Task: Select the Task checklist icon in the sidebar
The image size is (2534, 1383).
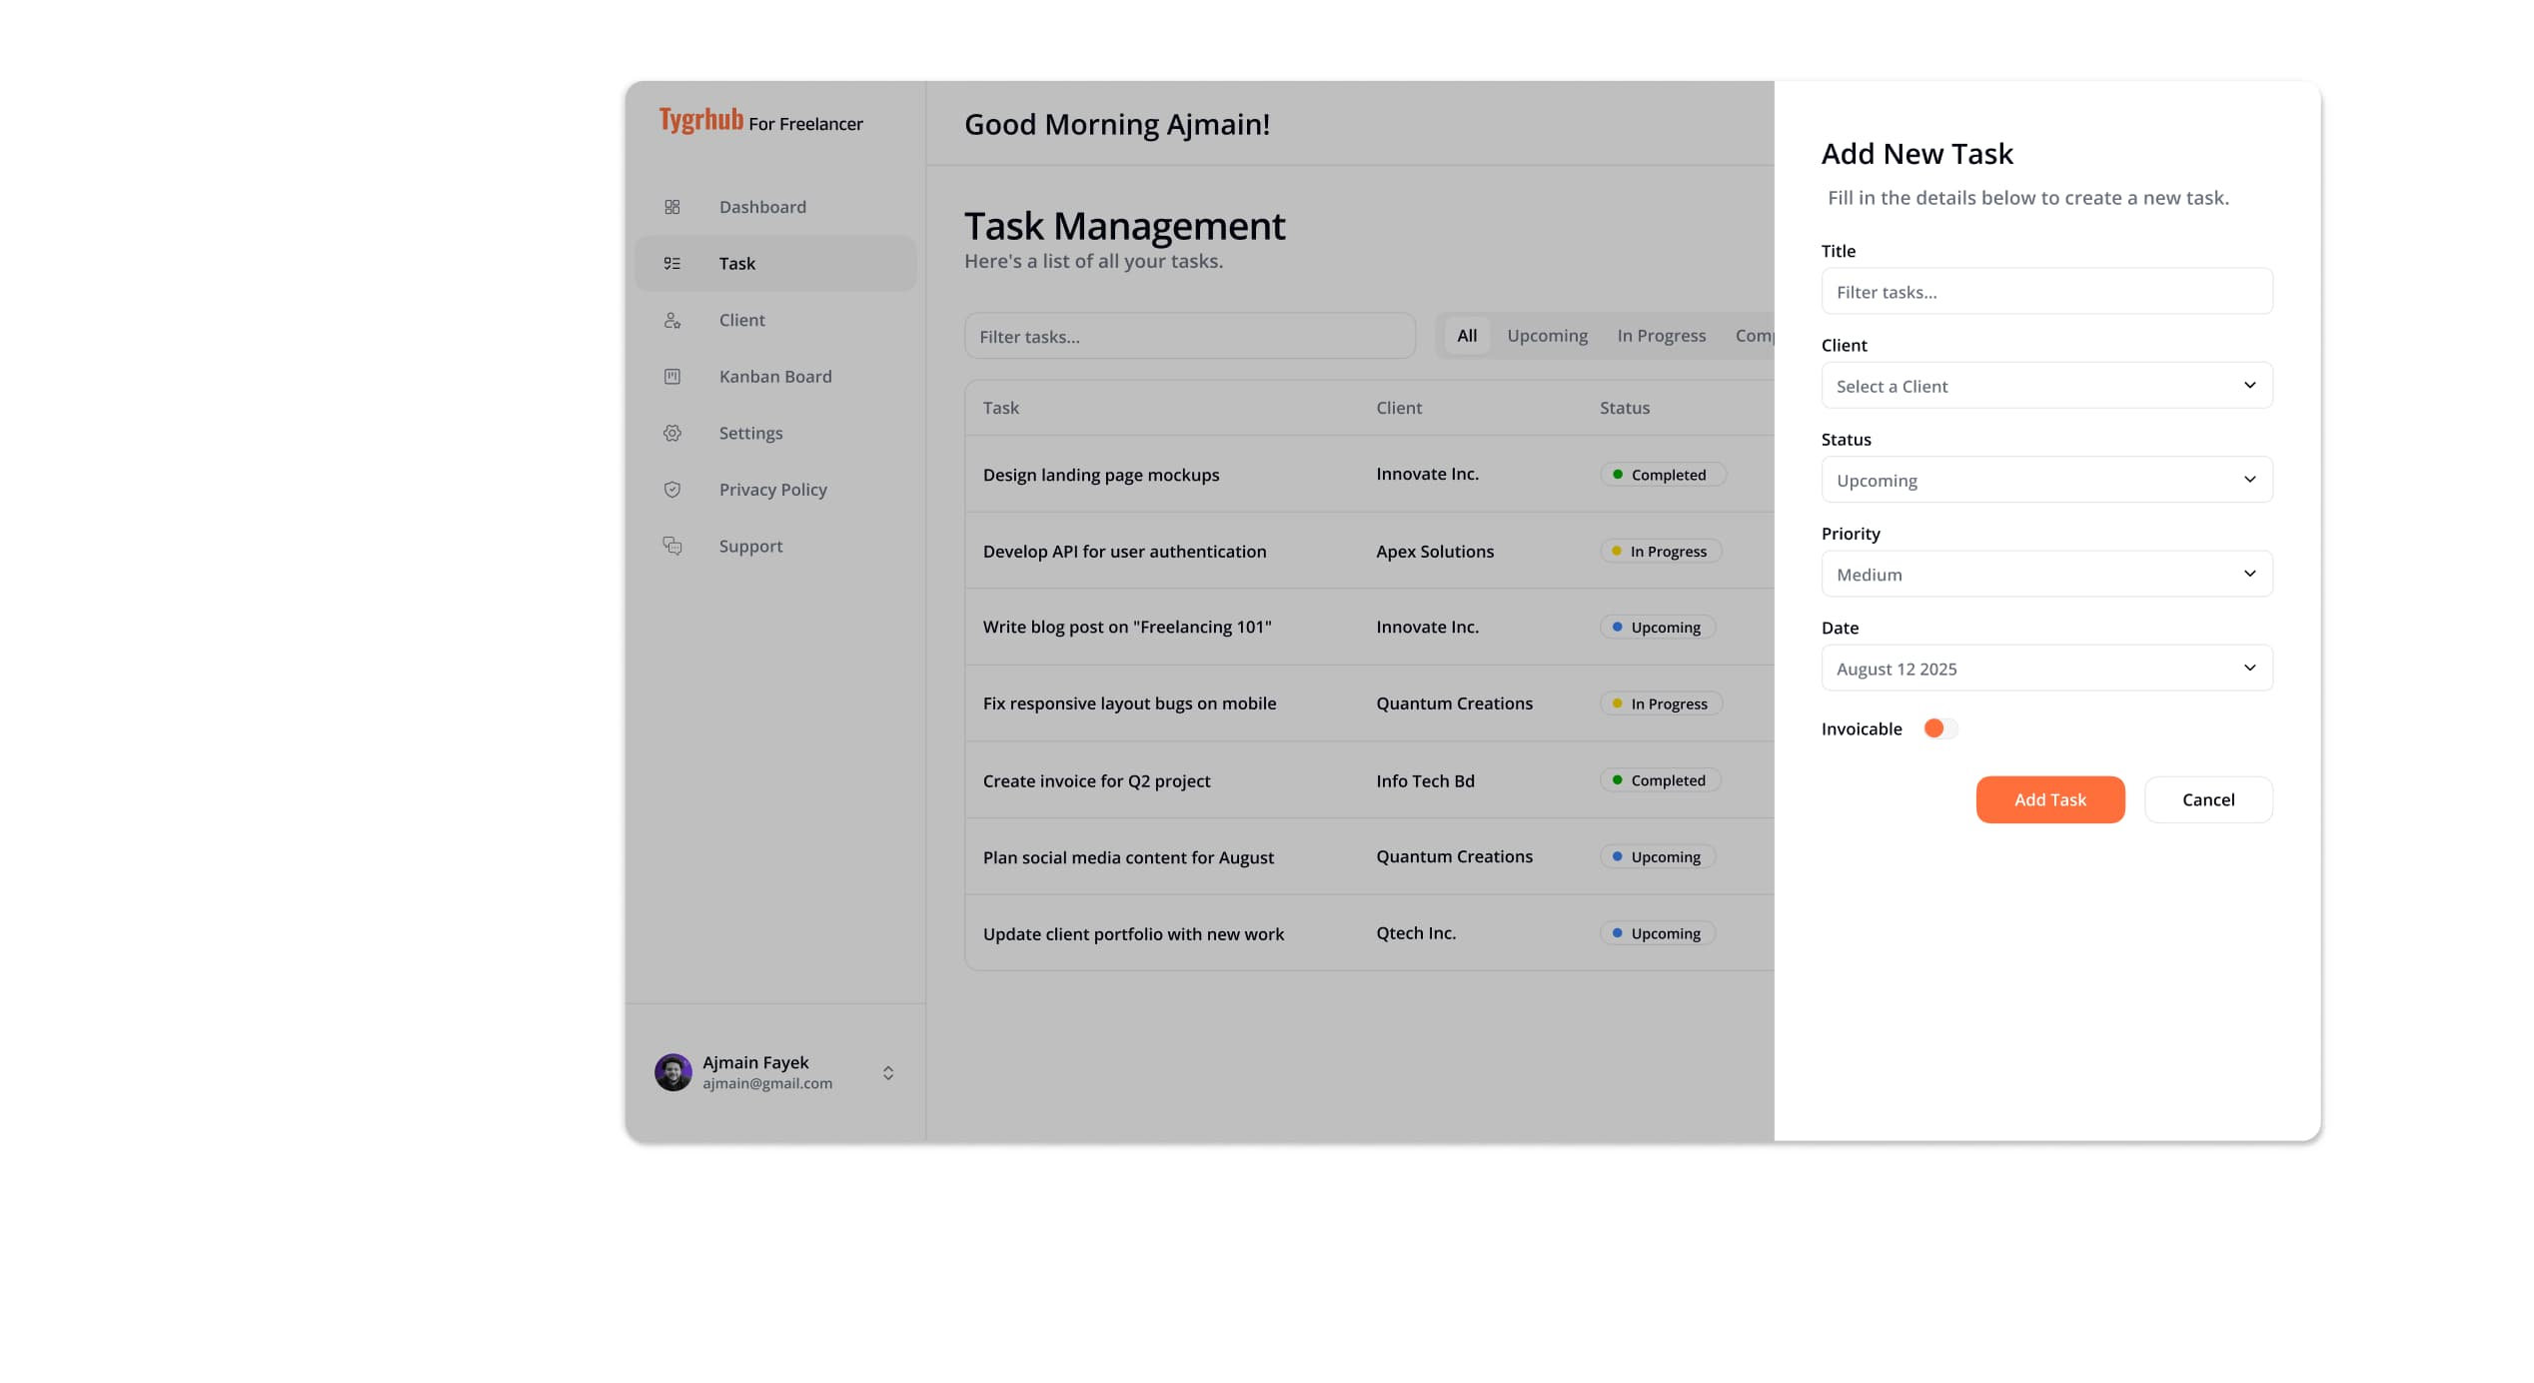Action: (672, 263)
